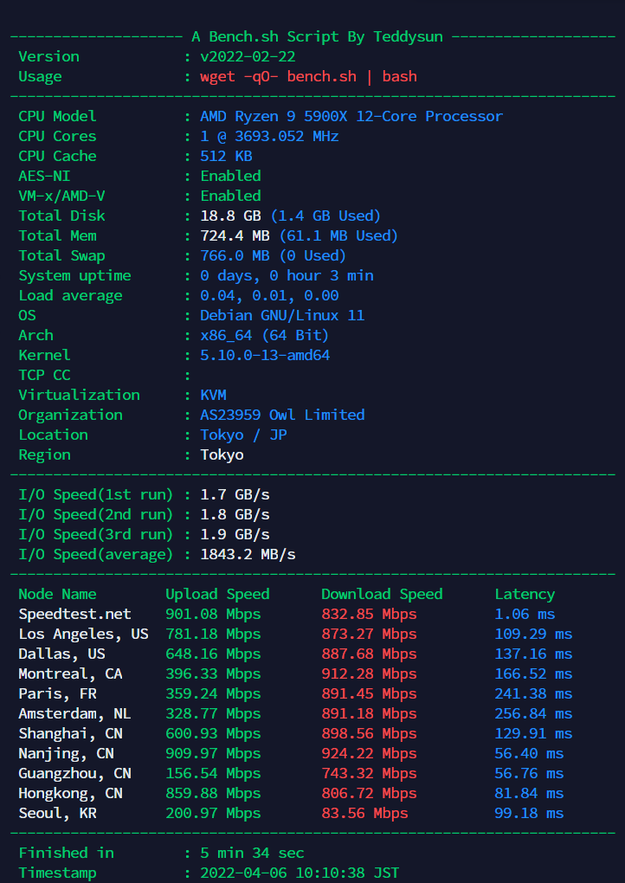Click the Download Speed column header
Screen dimensions: 625x883
pos(382,594)
